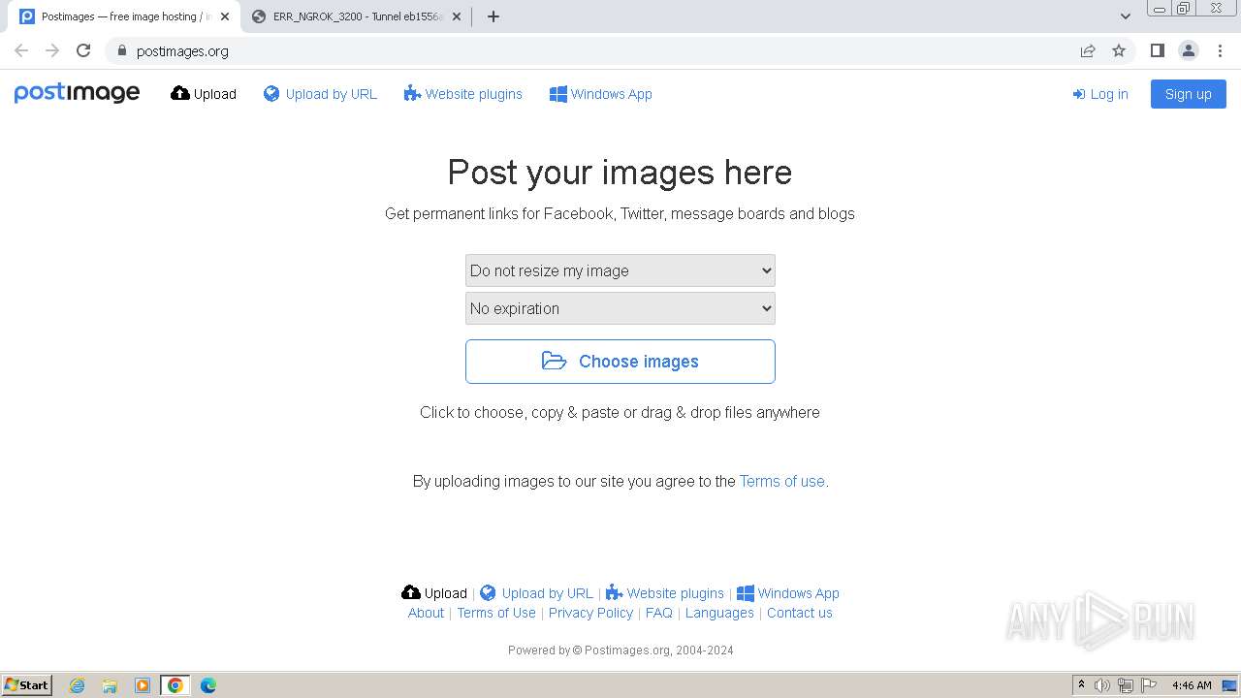
Task: Share this page icon in address bar
Action: tap(1088, 50)
